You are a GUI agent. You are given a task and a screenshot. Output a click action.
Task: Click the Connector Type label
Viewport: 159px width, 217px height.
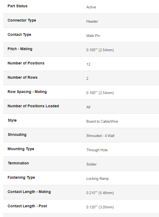[22, 20]
